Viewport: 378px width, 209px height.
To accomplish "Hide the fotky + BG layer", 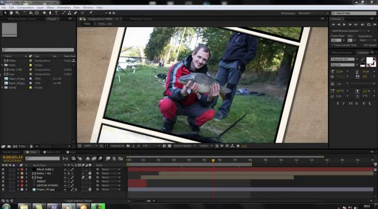I will tap(3, 173).
